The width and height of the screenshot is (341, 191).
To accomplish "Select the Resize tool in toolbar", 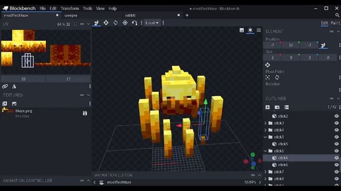I will [106, 23].
